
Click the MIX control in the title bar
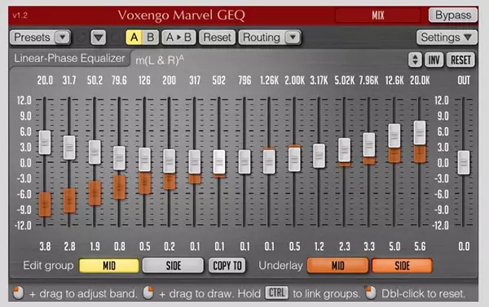click(377, 15)
